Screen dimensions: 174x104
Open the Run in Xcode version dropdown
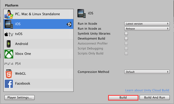[147, 24]
